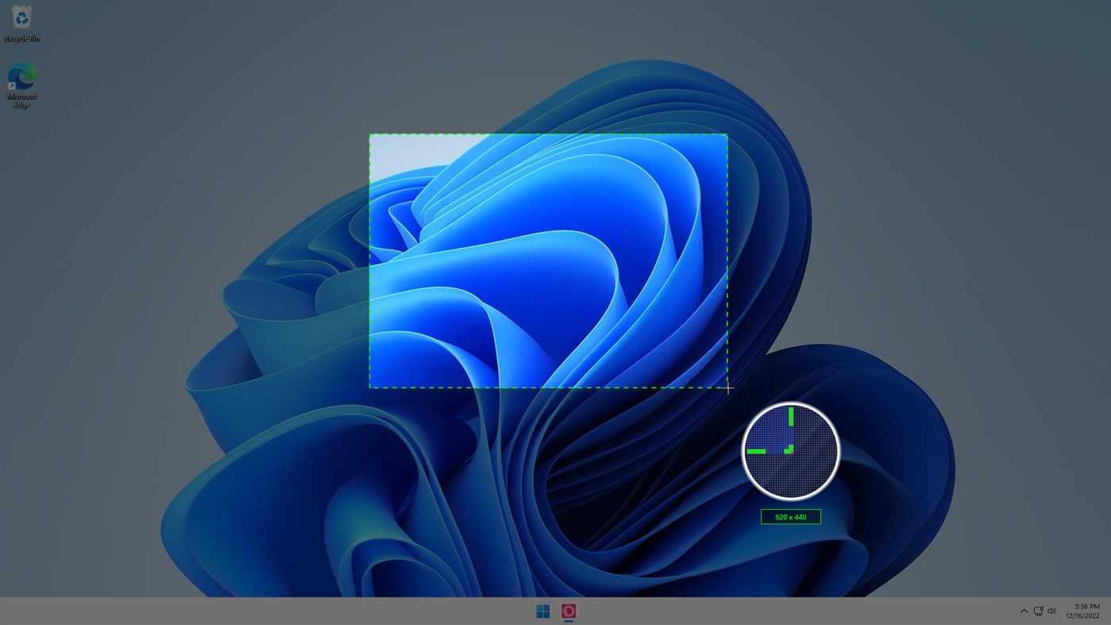Click the 620 x 440 dimension badge
Viewport: 1111px width, 625px height.
click(x=790, y=516)
